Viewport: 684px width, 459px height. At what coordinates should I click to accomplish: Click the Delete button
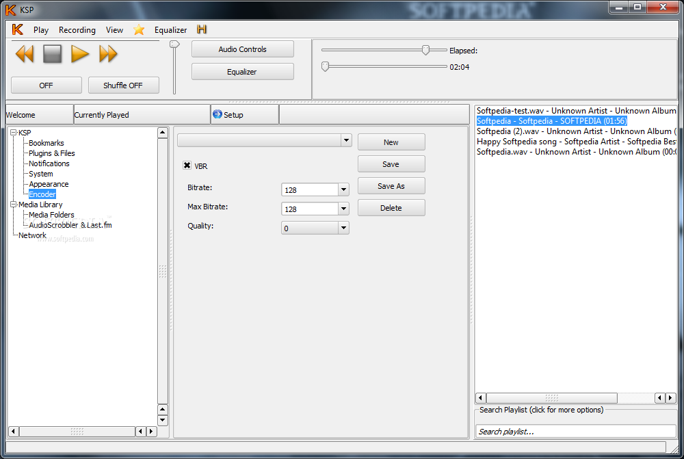(x=391, y=208)
